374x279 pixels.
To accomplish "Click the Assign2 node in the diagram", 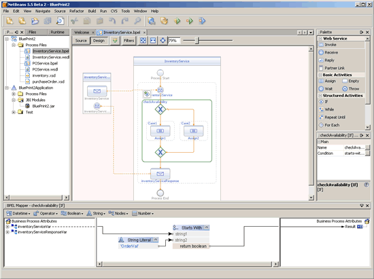I will [193, 131].
